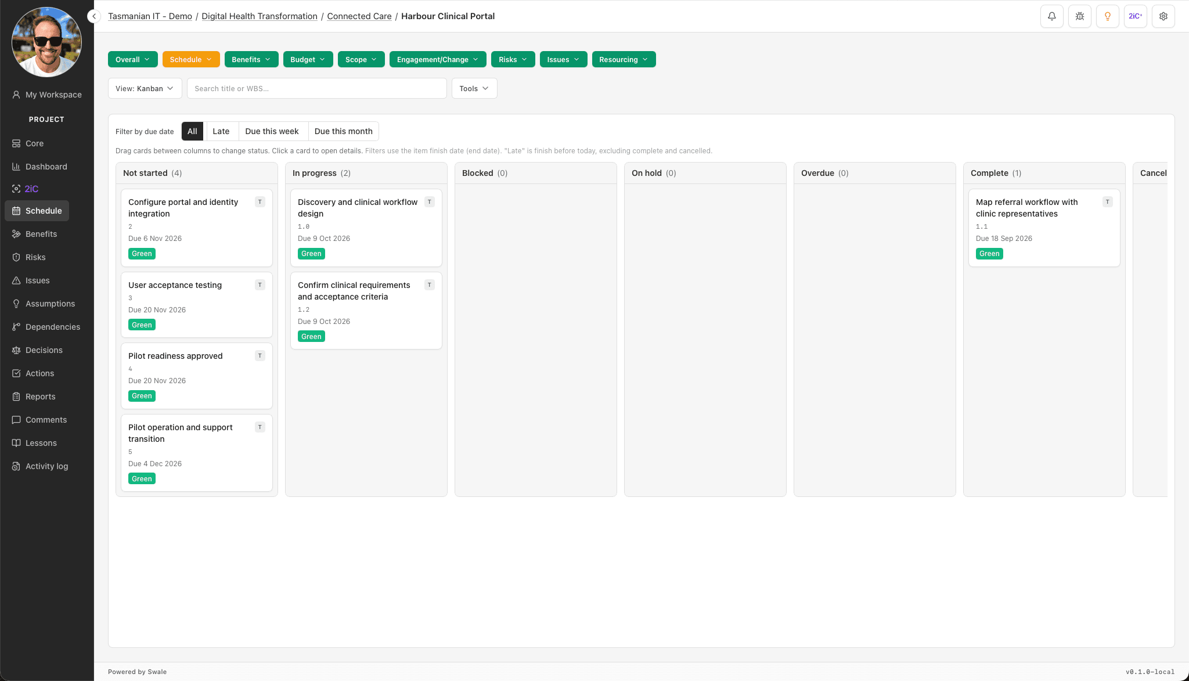
Task: Open Actions in the sidebar
Action: click(x=33, y=373)
